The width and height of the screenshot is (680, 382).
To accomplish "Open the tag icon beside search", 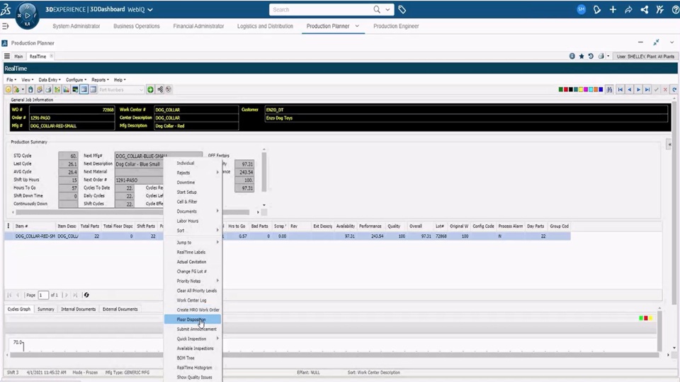I will tap(402, 9).
